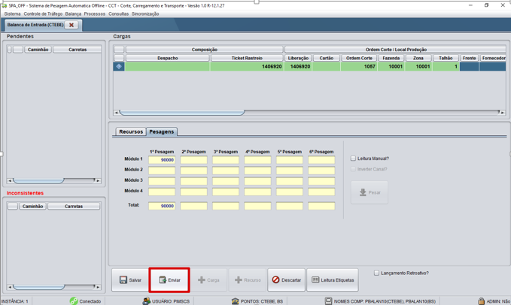
Task: Click the application icon in title bar
Action: coord(5,5)
